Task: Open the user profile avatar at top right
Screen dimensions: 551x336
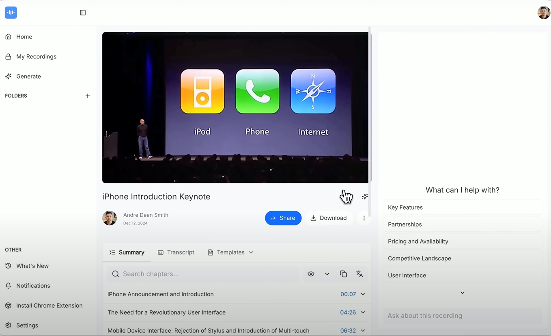Action: click(x=543, y=13)
